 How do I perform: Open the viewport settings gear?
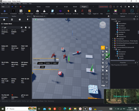[x=108, y=16]
